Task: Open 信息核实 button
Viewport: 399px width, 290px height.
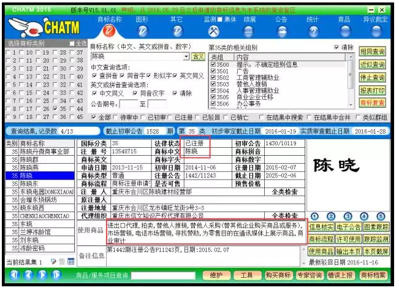Action: [321, 227]
